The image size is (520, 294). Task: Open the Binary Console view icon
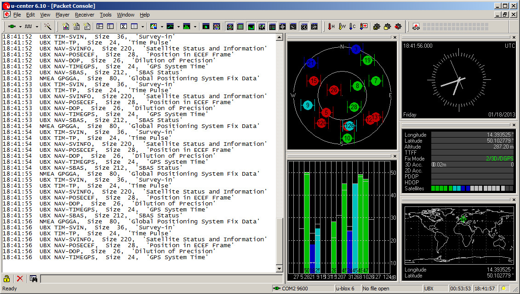point(77,27)
